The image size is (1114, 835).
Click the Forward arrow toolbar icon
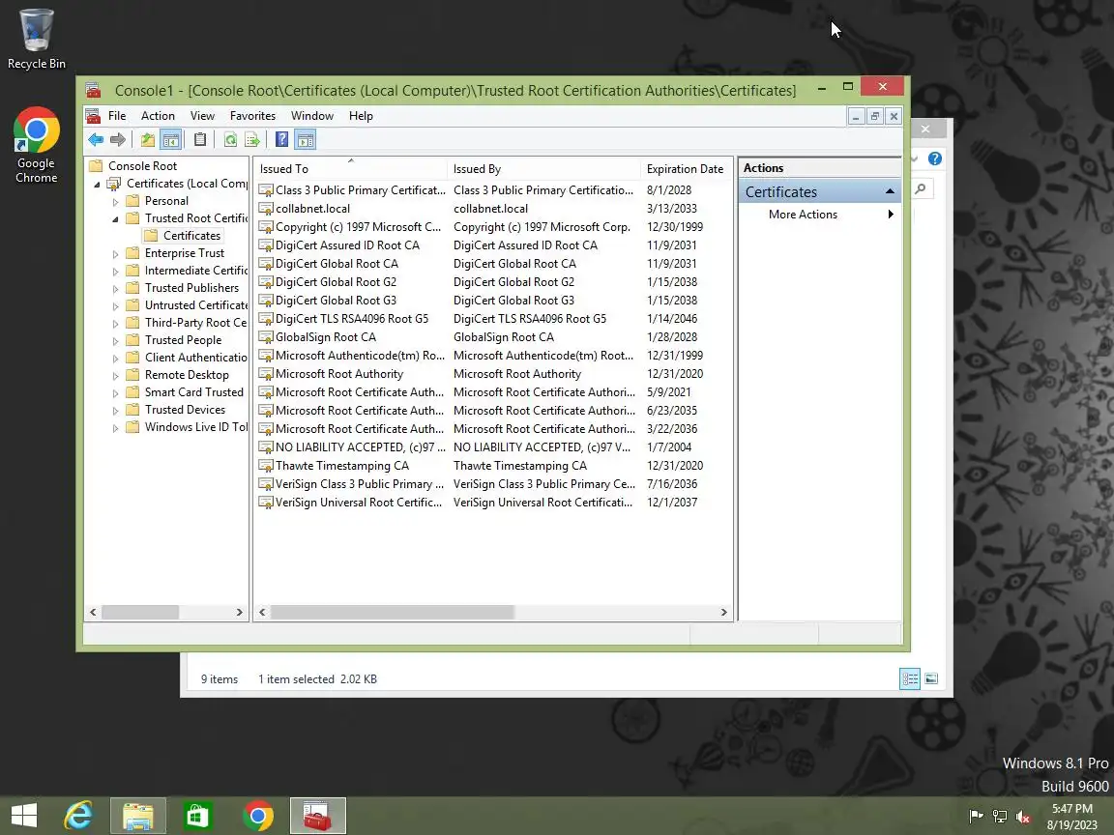(118, 140)
